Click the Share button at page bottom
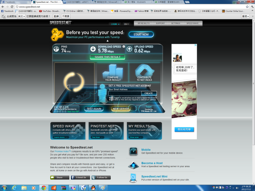This screenshot has height=191, width=255. point(60,177)
